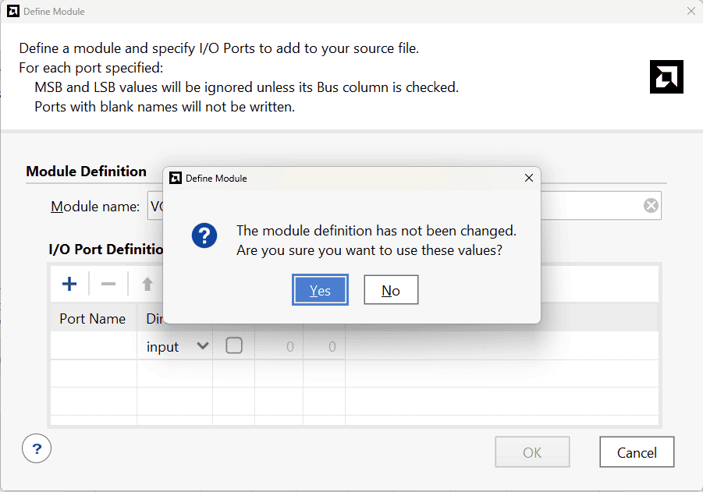Click the left zero value cell in port row
The image size is (703, 492).
tap(279, 346)
